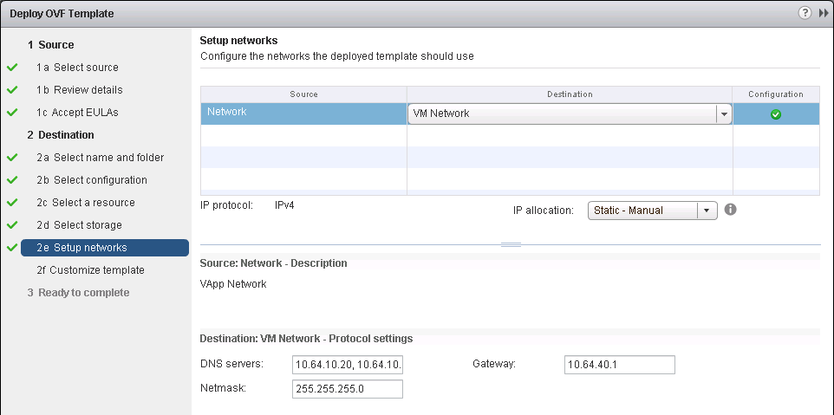
Task: Click the double-arrow expand icon in title bar
Action: pyautogui.click(x=822, y=14)
